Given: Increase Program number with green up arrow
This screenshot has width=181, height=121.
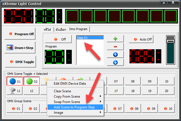Looking at the screenshot, I should 69,53.
